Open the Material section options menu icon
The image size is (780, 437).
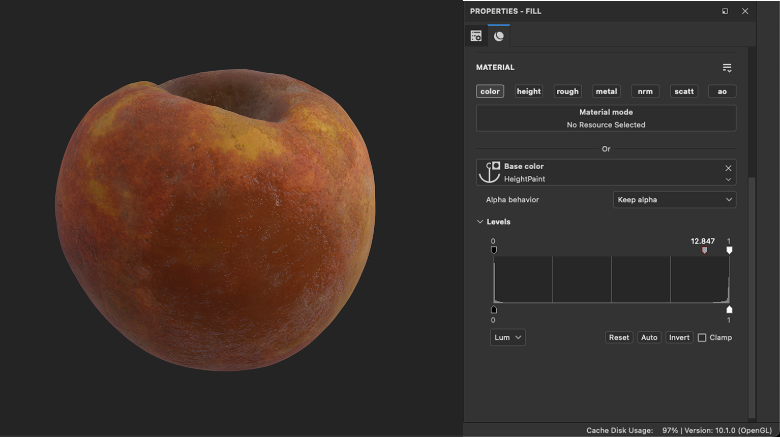click(x=727, y=68)
